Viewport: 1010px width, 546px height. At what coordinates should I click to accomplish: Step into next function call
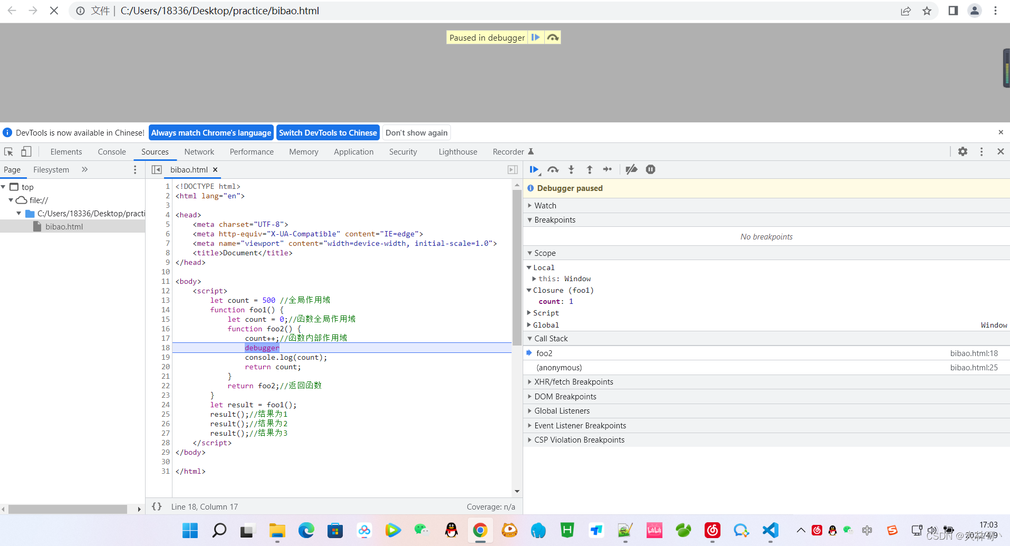click(x=571, y=169)
